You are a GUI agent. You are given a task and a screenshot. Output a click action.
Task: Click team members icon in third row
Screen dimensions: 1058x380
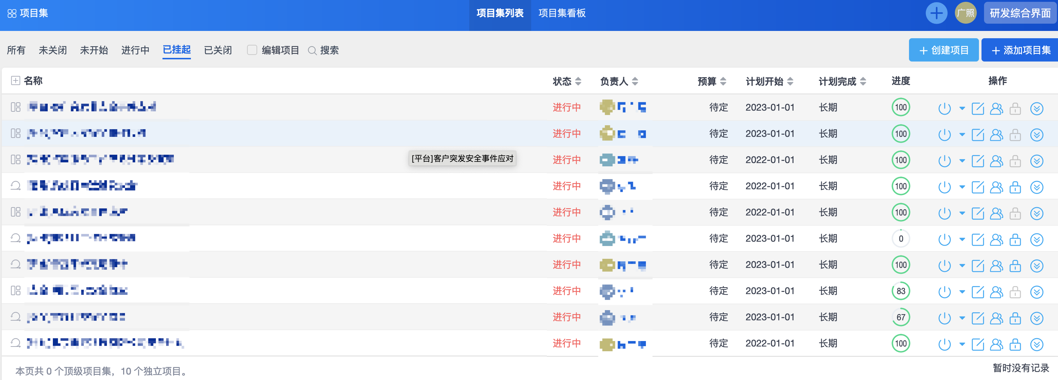pyautogui.click(x=996, y=161)
